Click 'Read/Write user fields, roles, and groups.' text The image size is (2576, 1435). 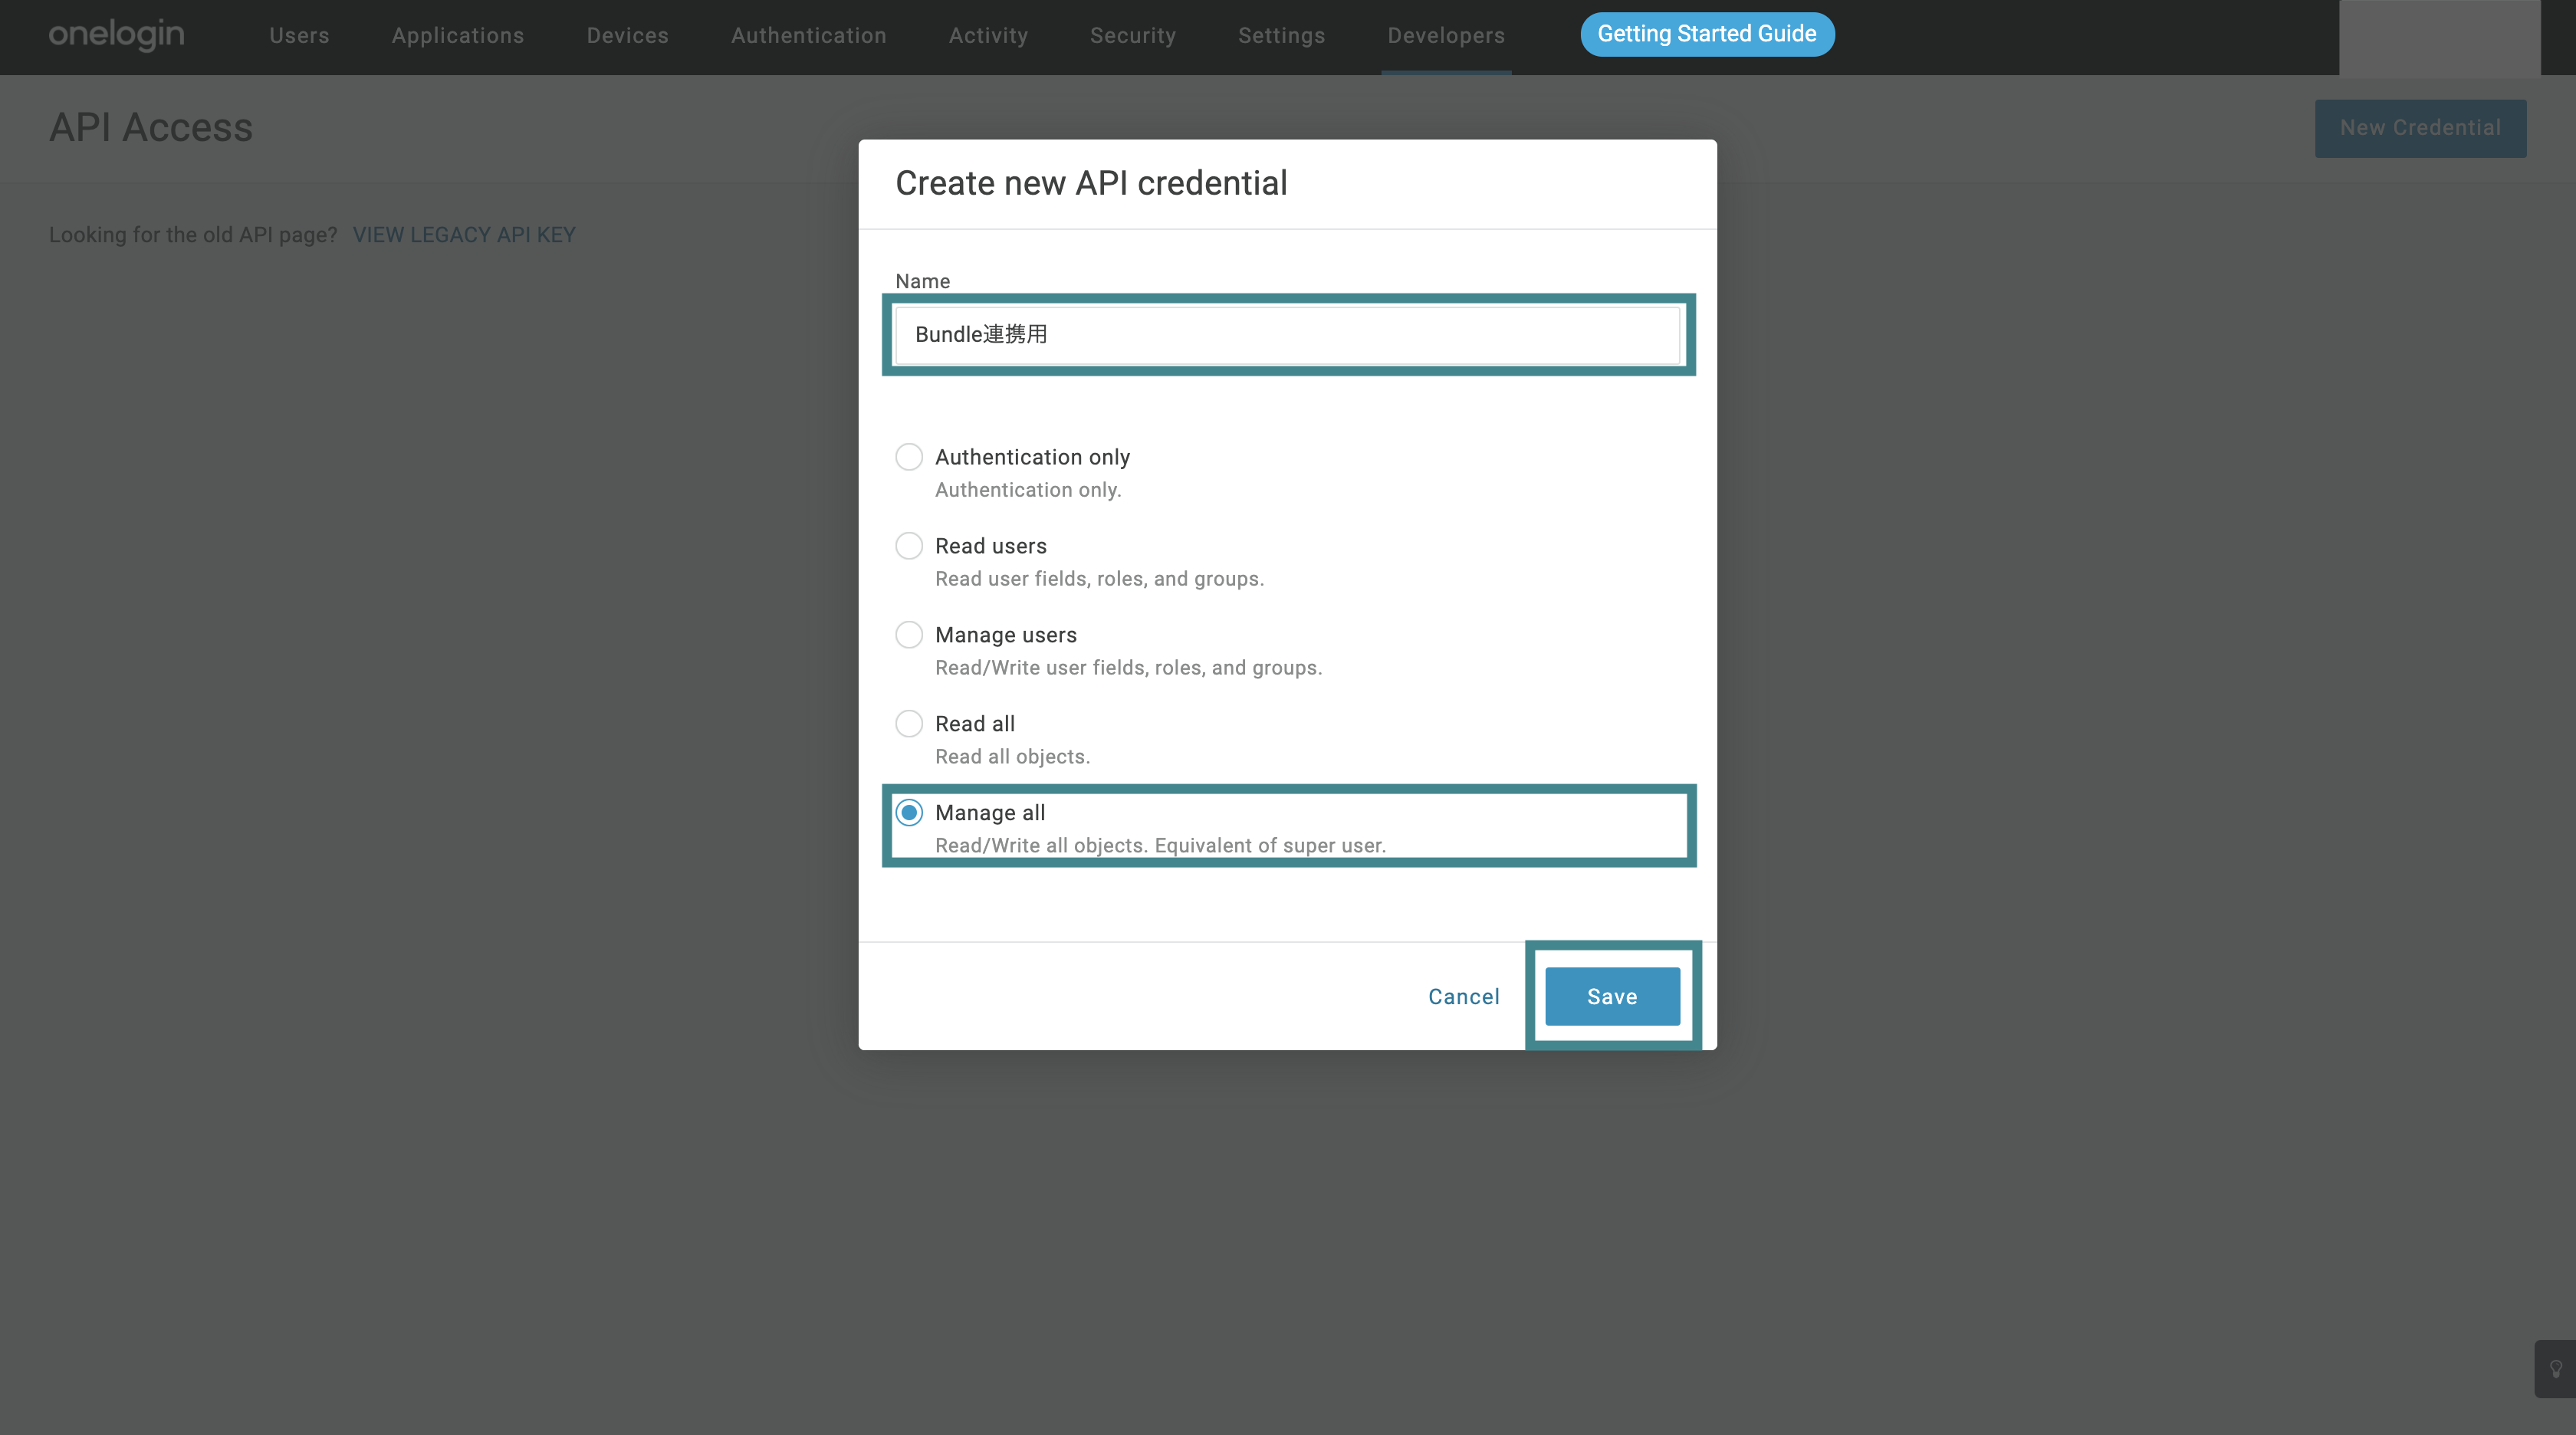pyautogui.click(x=1128, y=668)
